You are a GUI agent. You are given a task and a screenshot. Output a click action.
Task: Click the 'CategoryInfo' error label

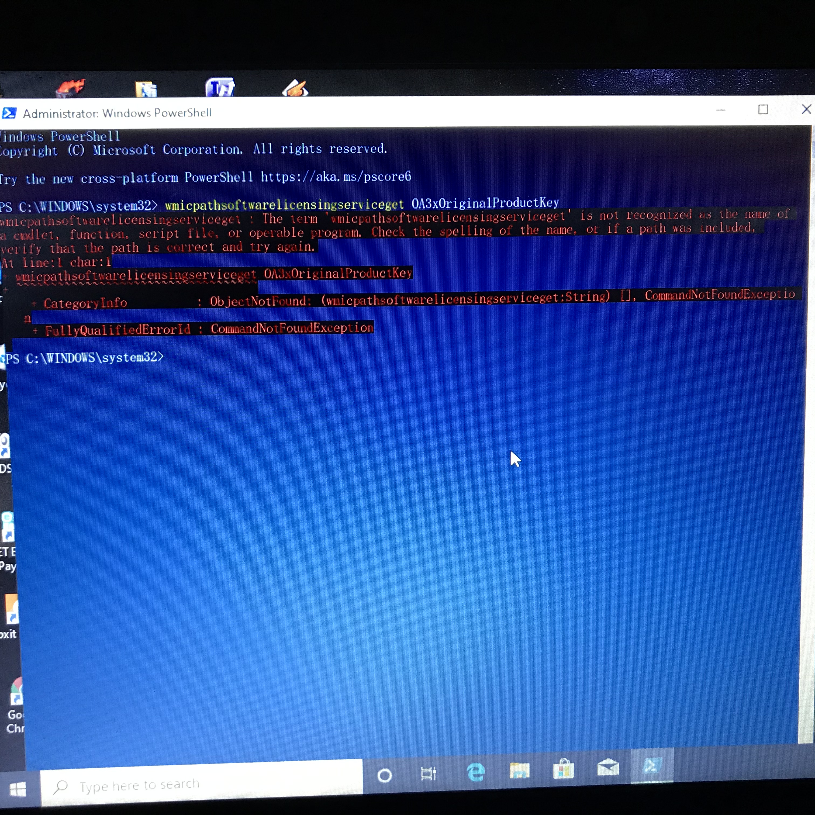85,303
